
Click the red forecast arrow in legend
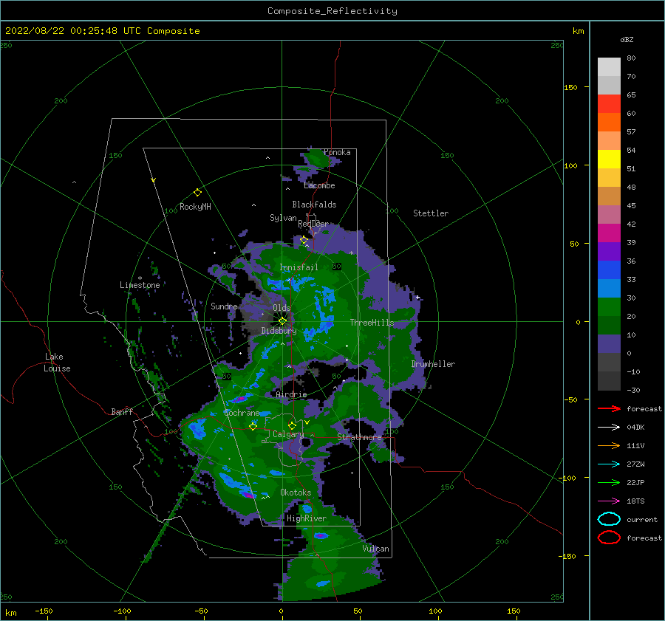pos(609,408)
